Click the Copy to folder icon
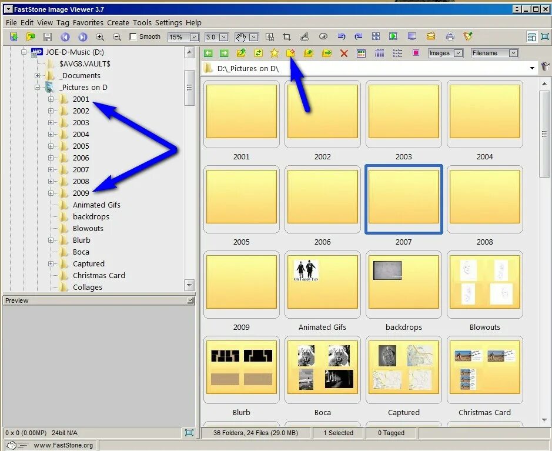The image size is (552, 451). 309,53
